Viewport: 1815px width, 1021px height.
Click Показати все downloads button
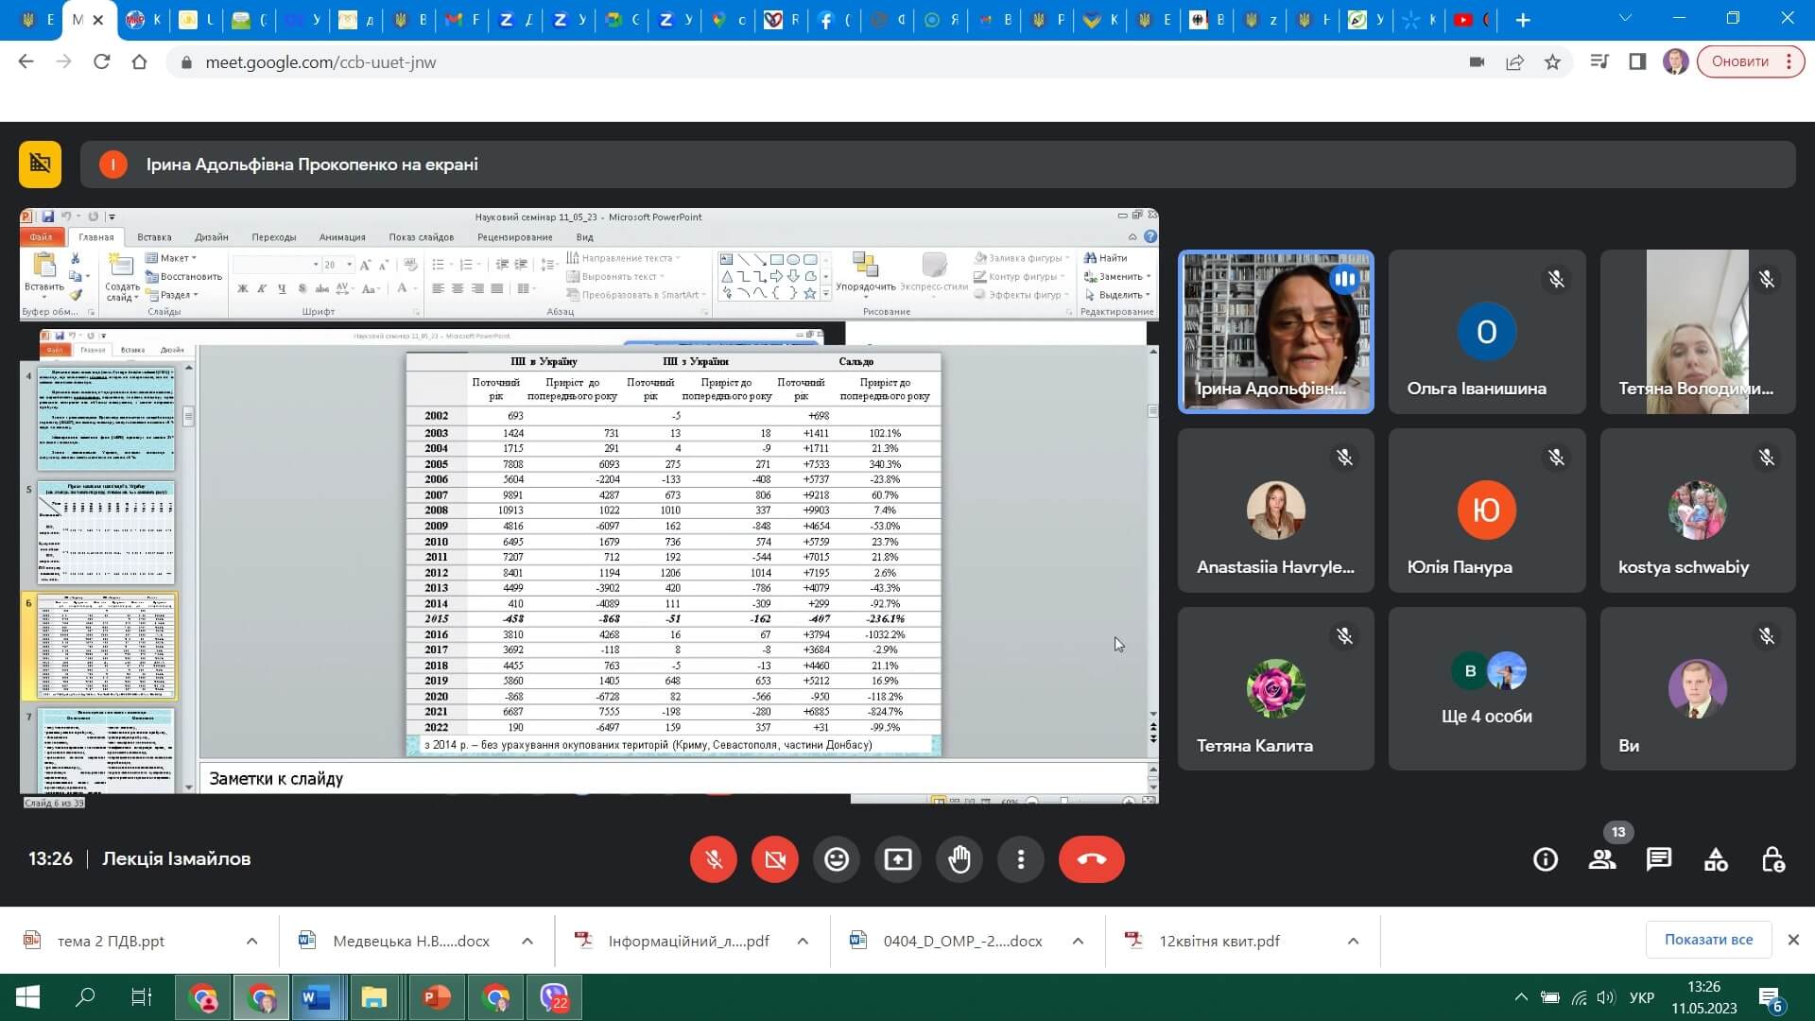click(1708, 940)
